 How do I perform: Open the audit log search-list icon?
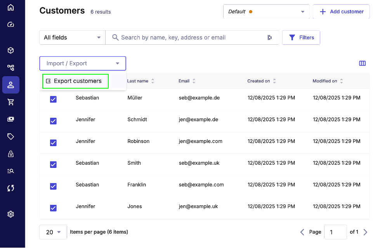[x=10, y=171]
